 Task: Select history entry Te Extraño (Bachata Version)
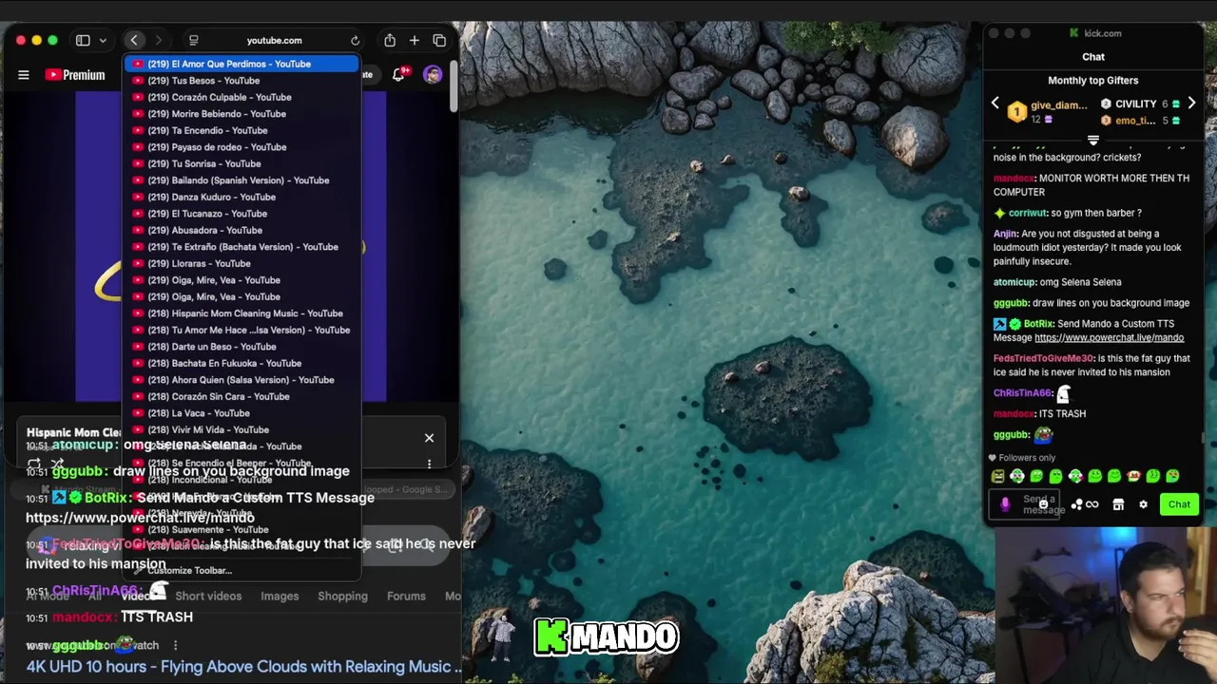[x=241, y=247]
